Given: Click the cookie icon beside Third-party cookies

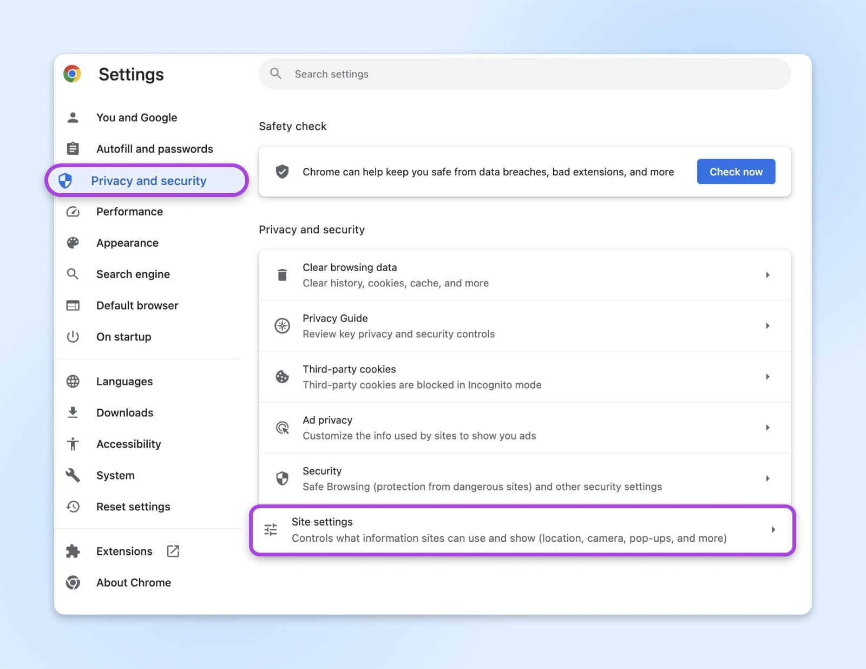Looking at the screenshot, I should pyautogui.click(x=282, y=376).
